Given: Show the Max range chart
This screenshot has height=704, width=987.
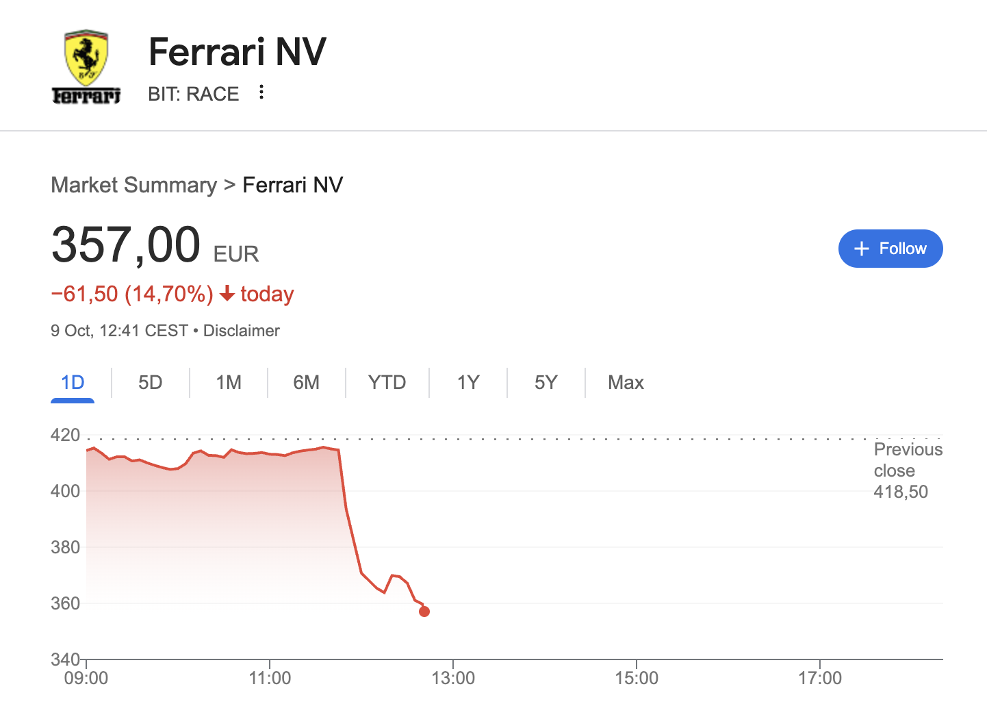Looking at the screenshot, I should tap(626, 382).
